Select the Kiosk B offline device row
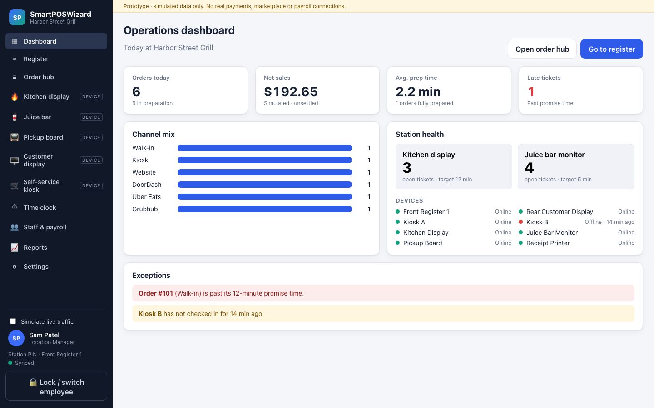This screenshot has height=408, width=654. tap(576, 222)
